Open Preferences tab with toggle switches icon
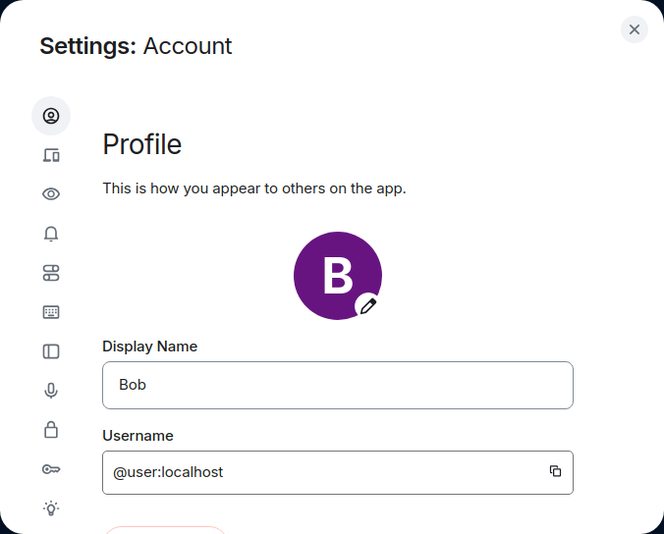The image size is (664, 534). (x=51, y=273)
